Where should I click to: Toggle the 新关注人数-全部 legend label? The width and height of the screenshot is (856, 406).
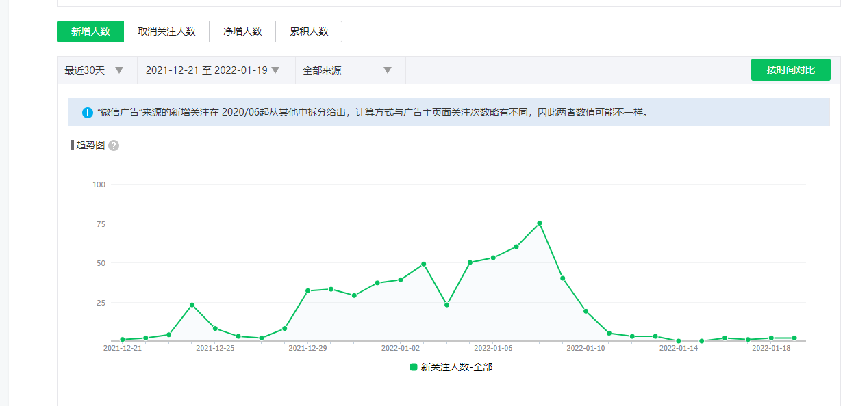pyautogui.click(x=456, y=367)
